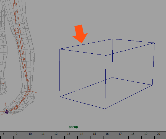166x139 pixels.
Task: Click the persp camera label
Action: 73,127
